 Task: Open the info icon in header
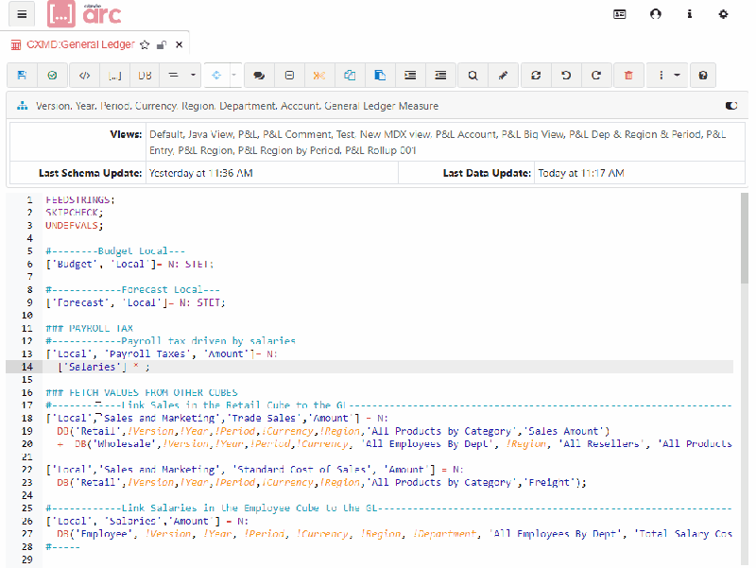click(x=690, y=14)
